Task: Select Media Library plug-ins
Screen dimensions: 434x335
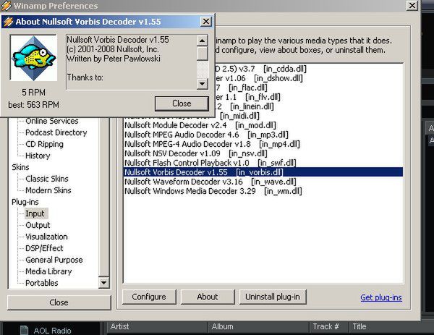Action: coord(48,271)
